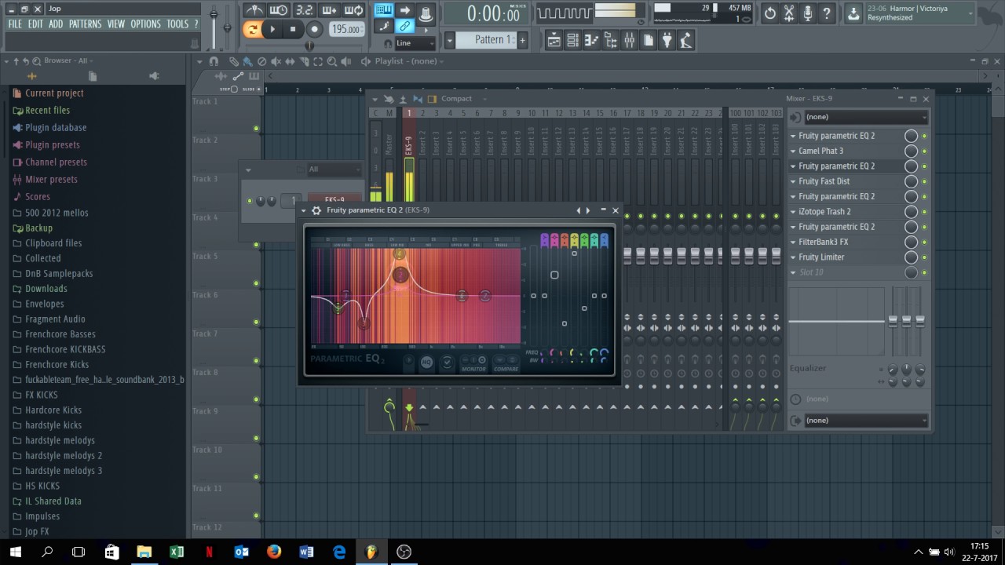1005x565 pixels.
Task: Start playback with the Play button
Action: pyautogui.click(x=272, y=29)
